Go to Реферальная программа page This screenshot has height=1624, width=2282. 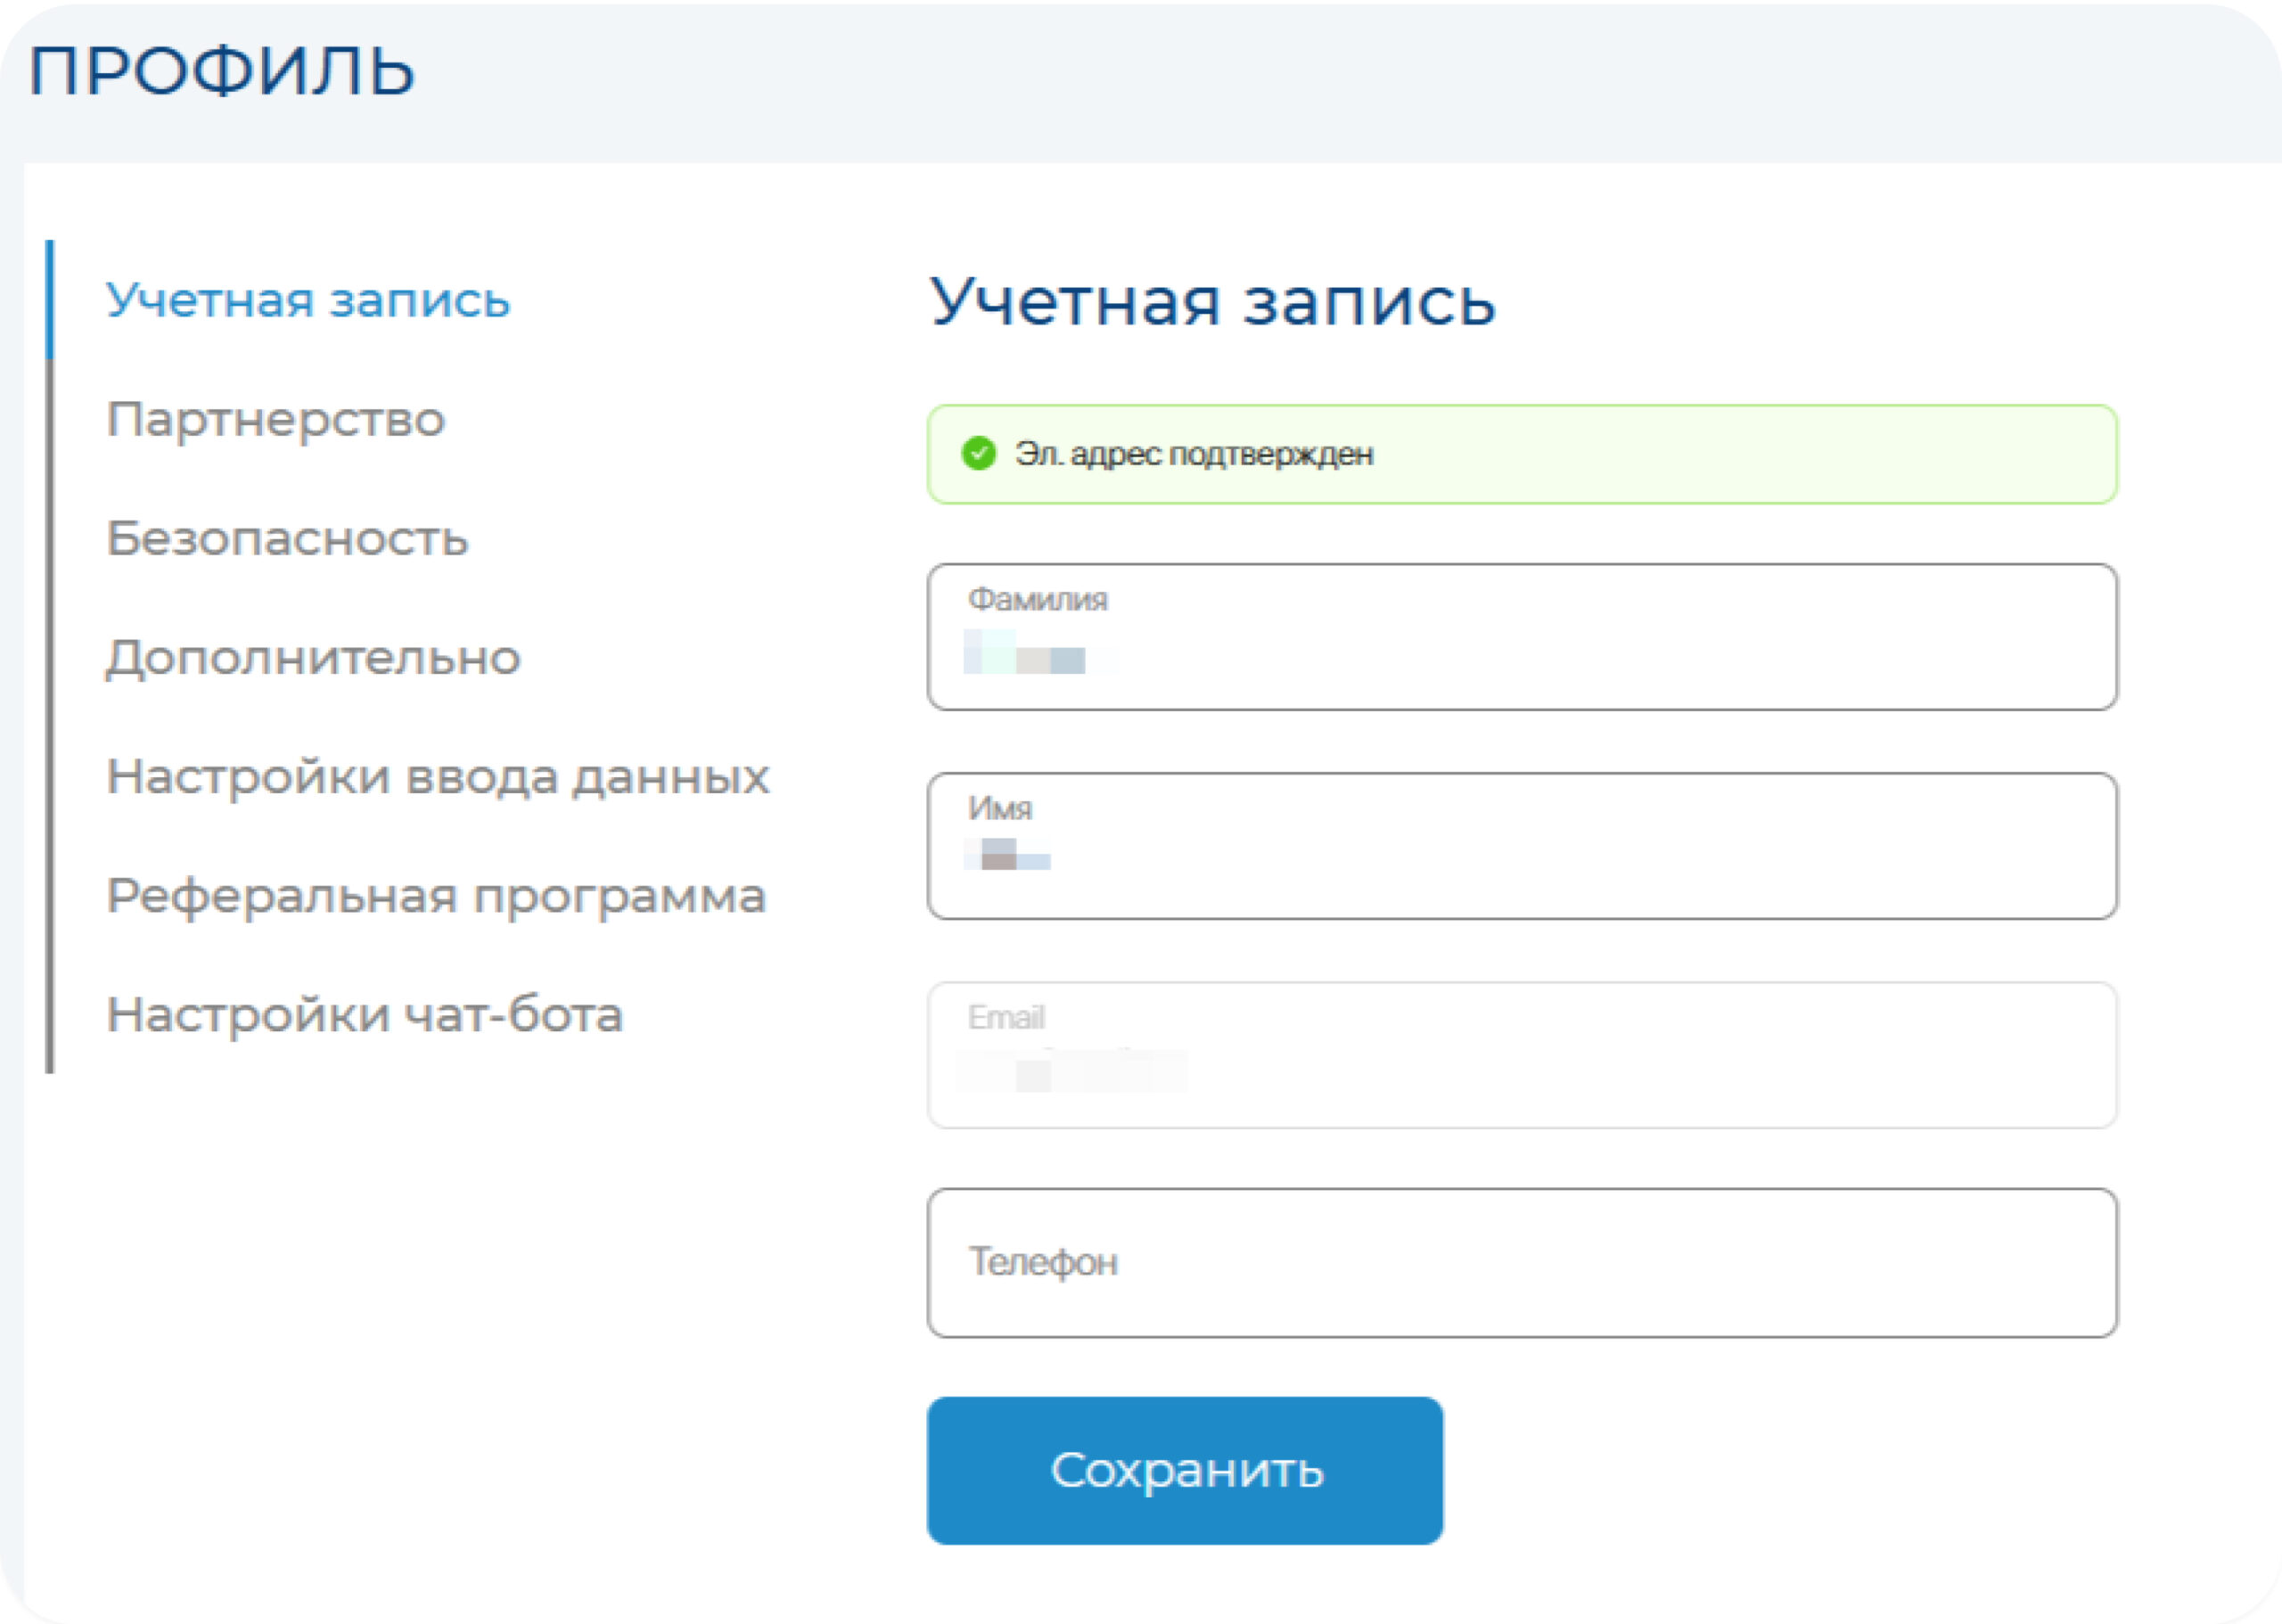(x=436, y=896)
